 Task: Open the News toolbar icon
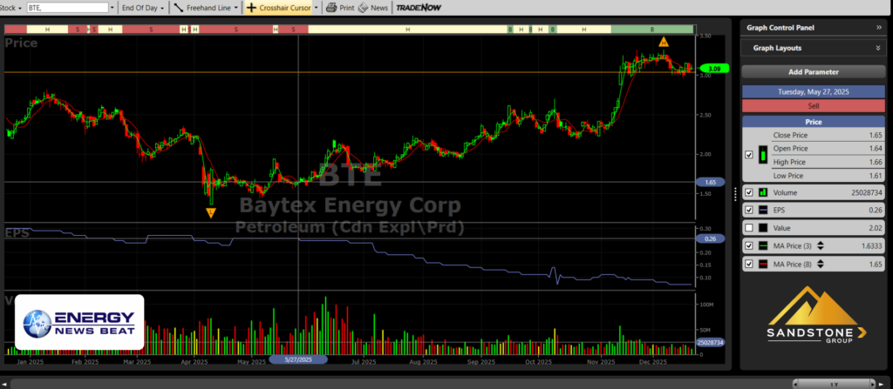[x=363, y=7]
